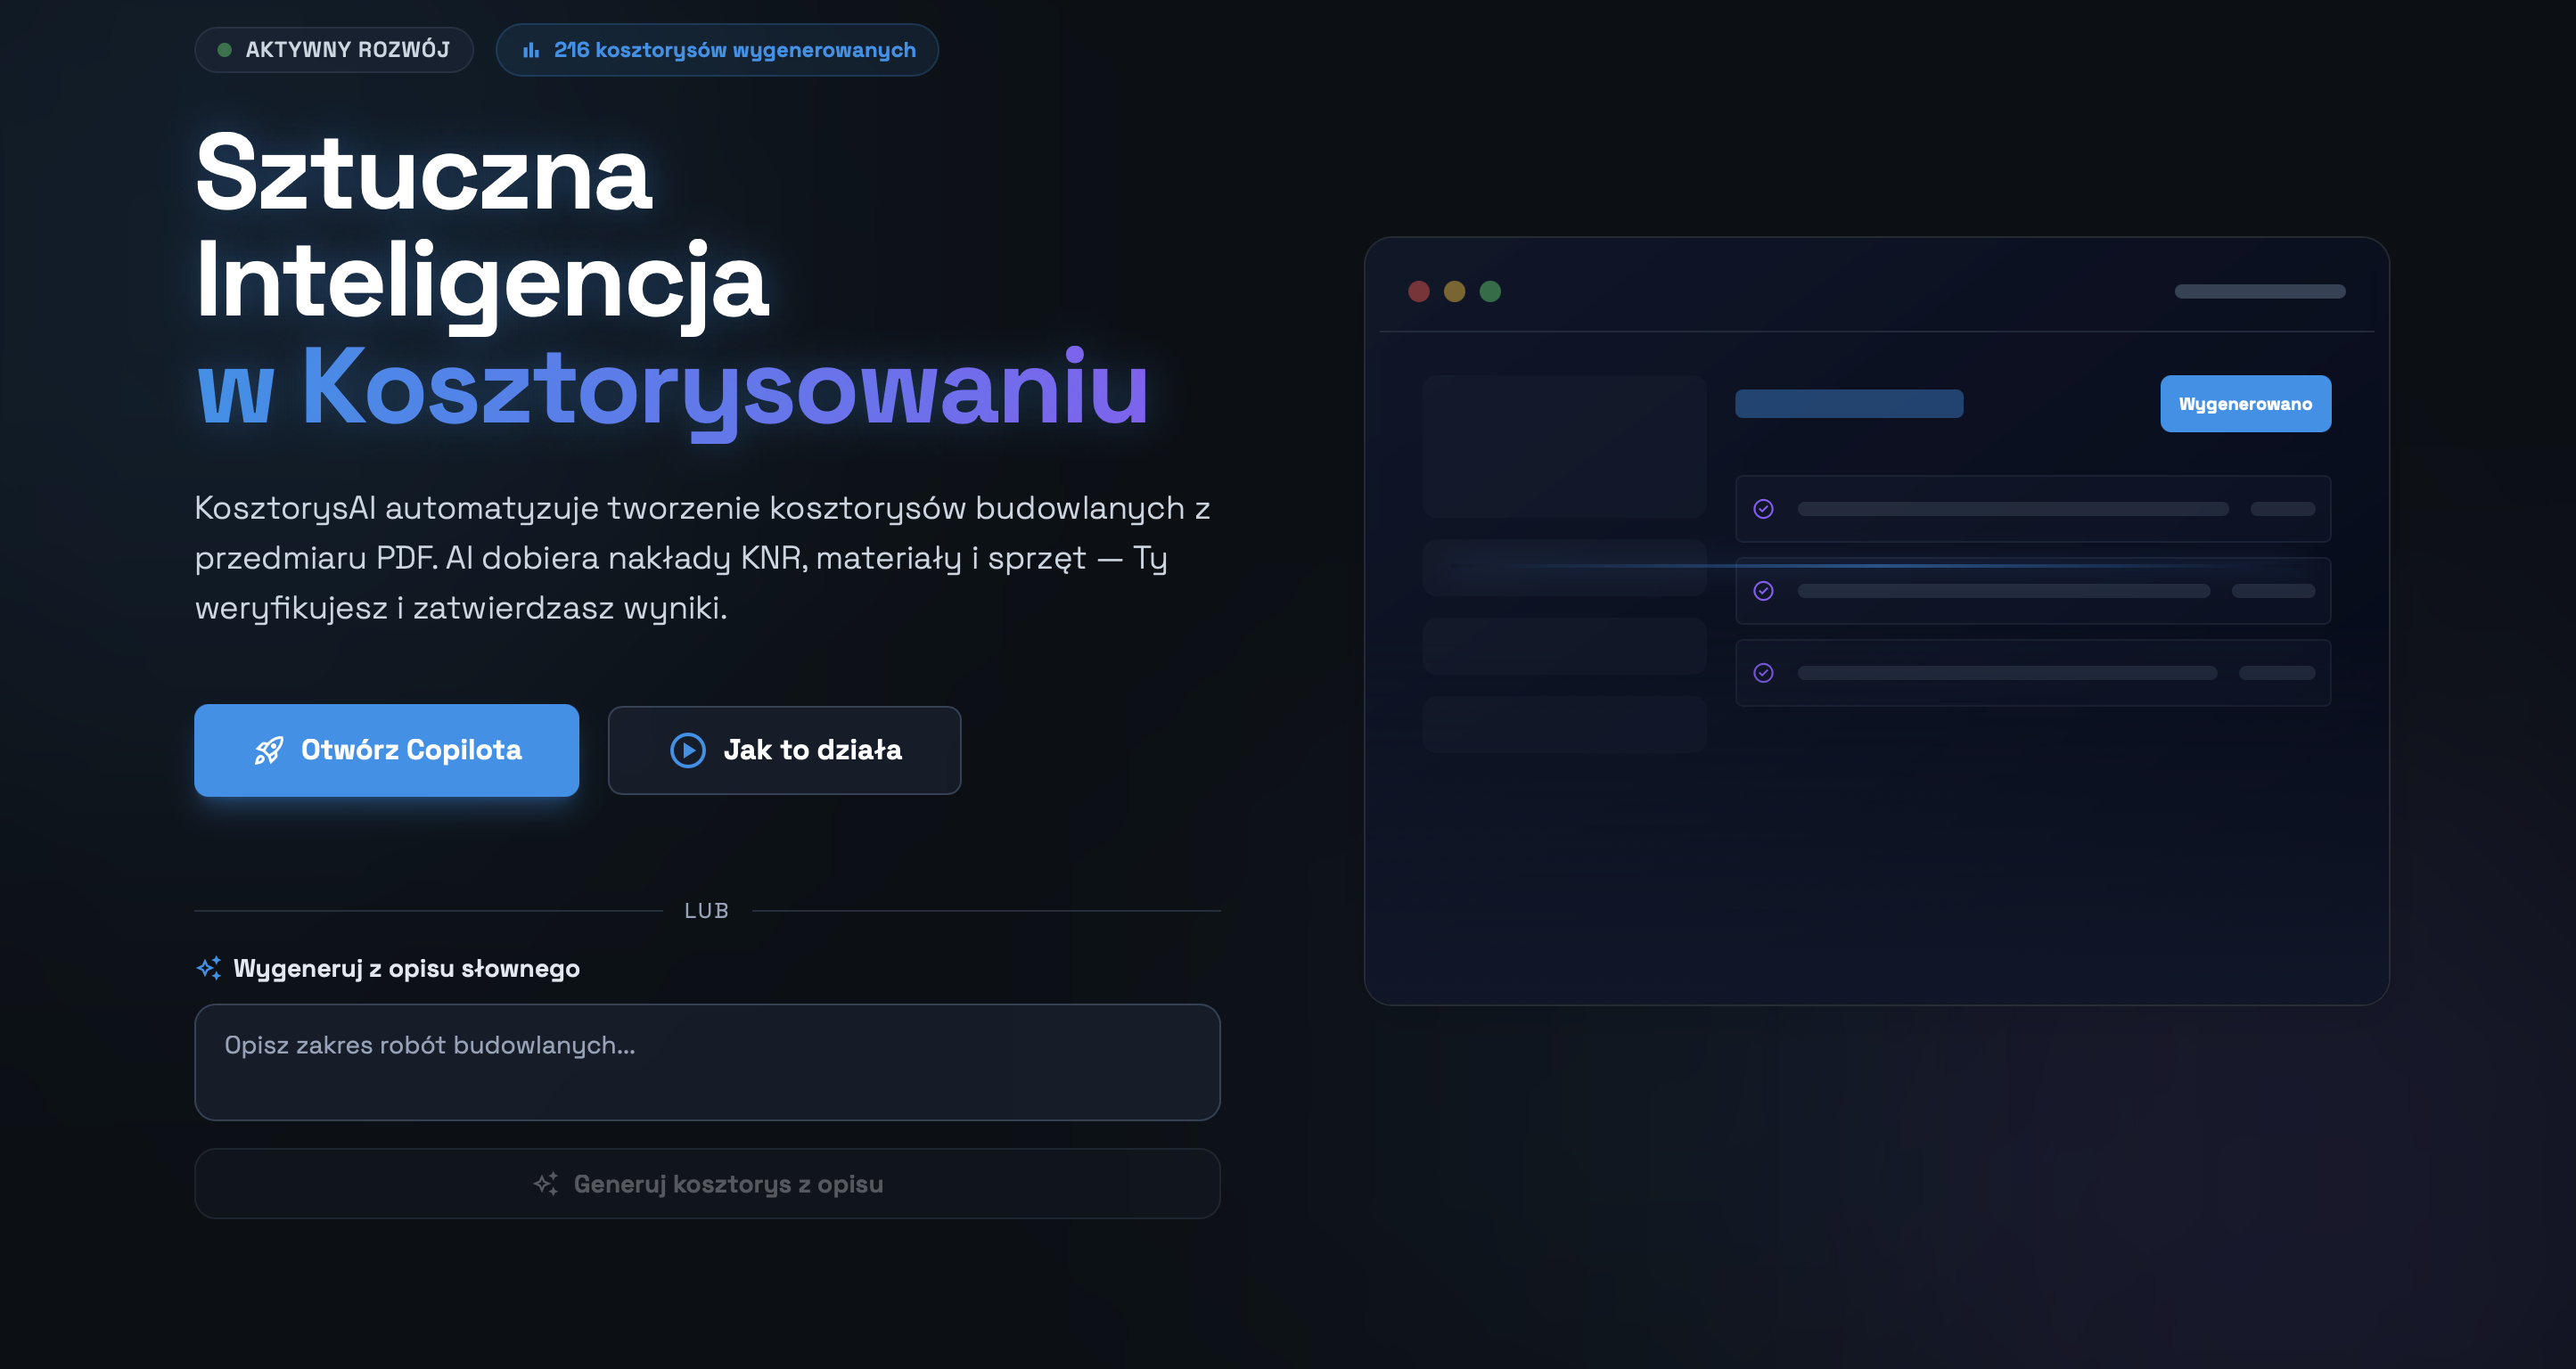The width and height of the screenshot is (2576, 1369).
Task: Click the AKTYWNY ROZWÓJ status pill
Action: [334, 50]
